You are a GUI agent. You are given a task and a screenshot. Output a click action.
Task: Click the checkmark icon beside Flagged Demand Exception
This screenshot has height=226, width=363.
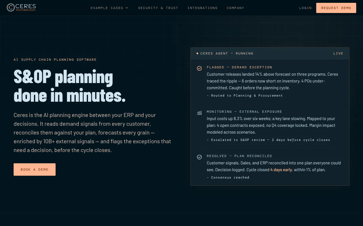(x=199, y=68)
